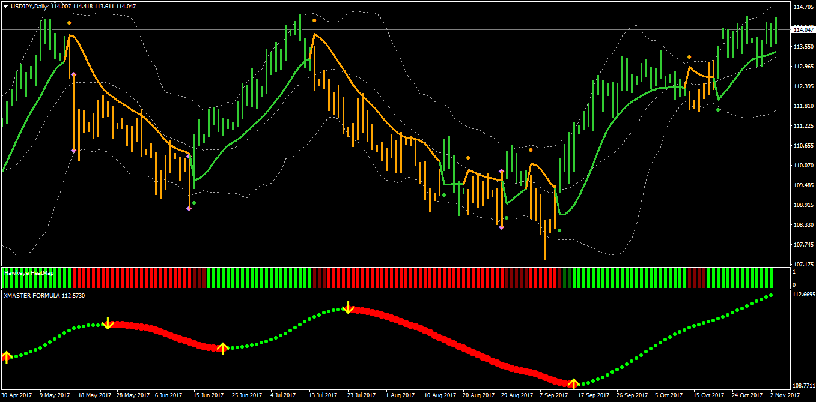Screen dimensions: 816x402
Task: Click the 15 Jun 2017 date label
Action: pyautogui.click(x=209, y=395)
